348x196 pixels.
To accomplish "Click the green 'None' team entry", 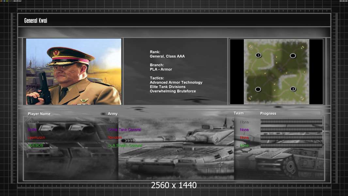I will [x=244, y=145].
